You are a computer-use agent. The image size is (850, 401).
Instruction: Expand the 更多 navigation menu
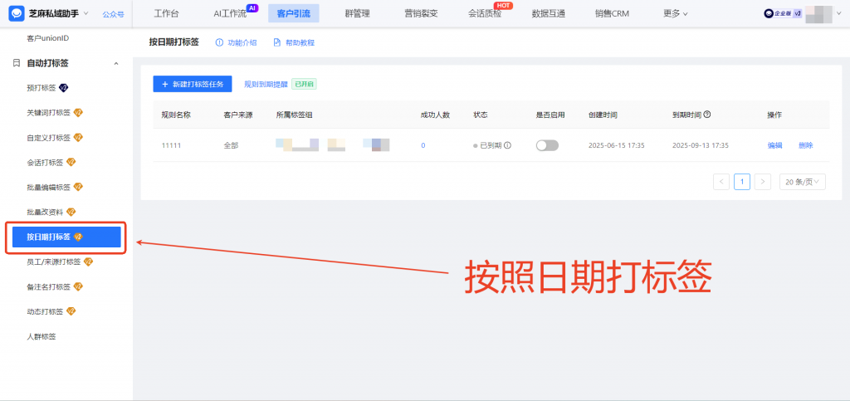coord(676,13)
